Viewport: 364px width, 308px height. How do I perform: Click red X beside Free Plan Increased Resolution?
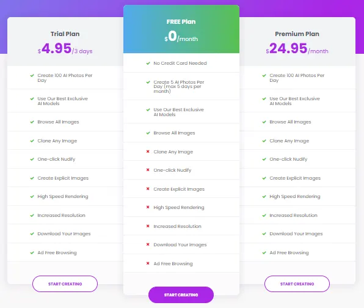(x=148, y=226)
